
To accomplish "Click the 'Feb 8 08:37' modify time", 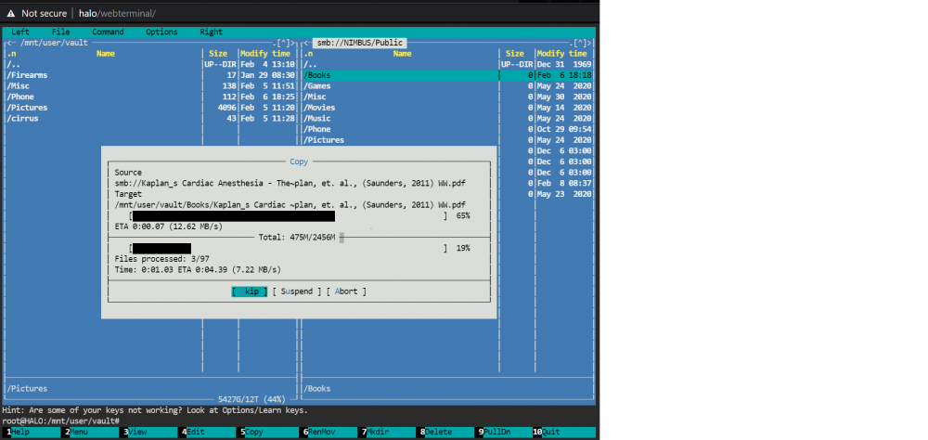I will [564, 183].
